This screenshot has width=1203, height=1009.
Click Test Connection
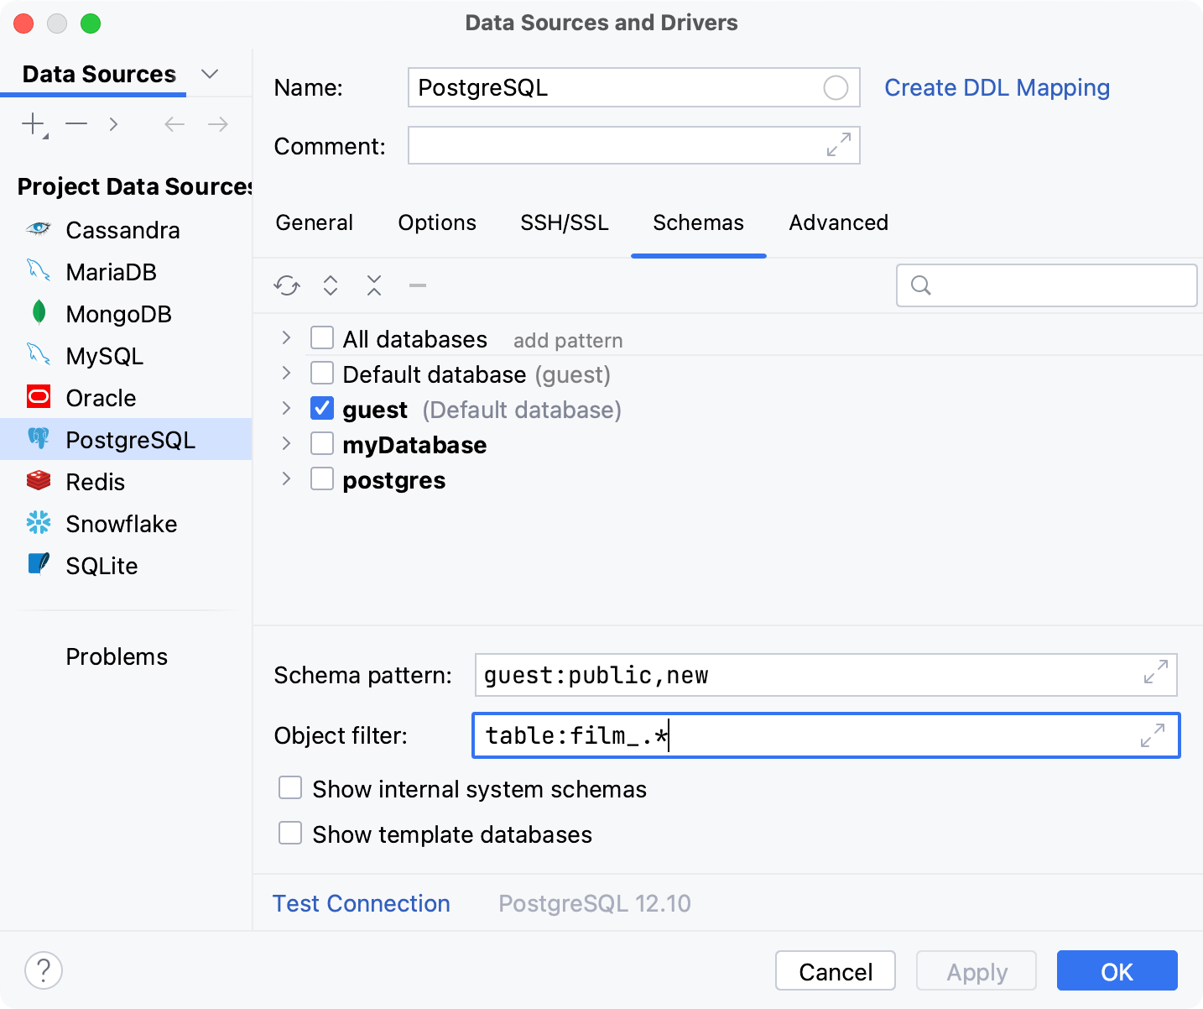pos(361,903)
